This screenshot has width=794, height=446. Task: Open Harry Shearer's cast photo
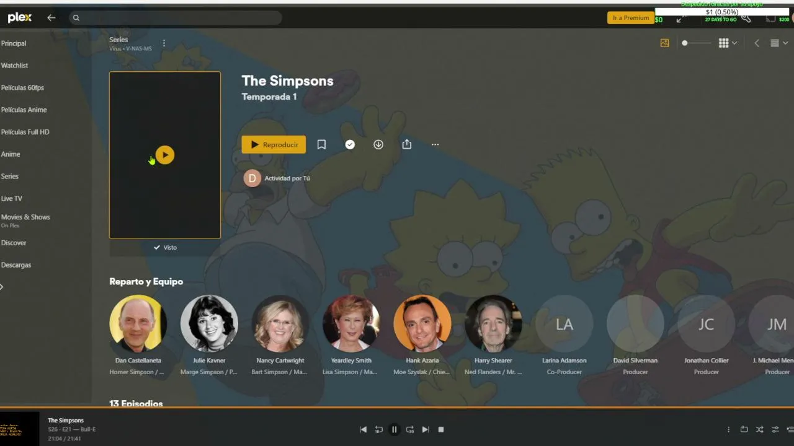click(493, 323)
